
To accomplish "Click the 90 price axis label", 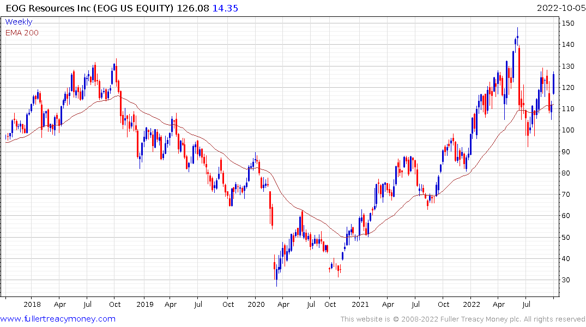I will click(566, 152).
